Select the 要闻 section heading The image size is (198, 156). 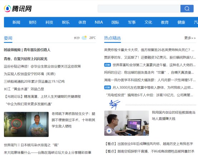click(x=8, y=38)
